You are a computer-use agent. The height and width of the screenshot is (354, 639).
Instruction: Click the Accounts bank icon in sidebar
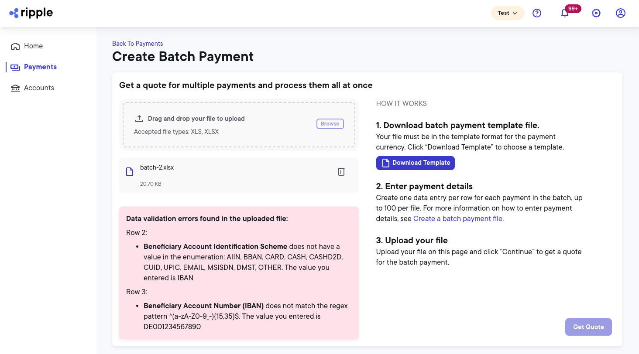click(x=15, y=88)
